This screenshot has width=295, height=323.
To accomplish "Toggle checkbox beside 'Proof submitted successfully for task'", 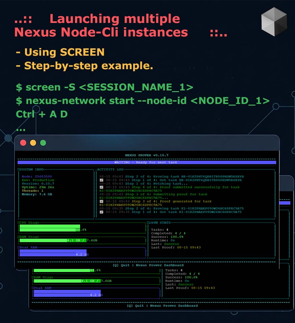I will 101,187.
